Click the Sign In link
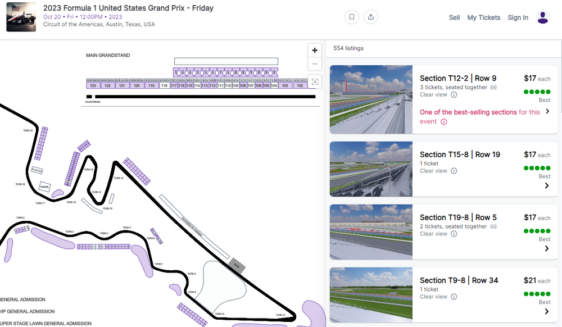Viewport: 562px width, 327px height. pos(518,17)
